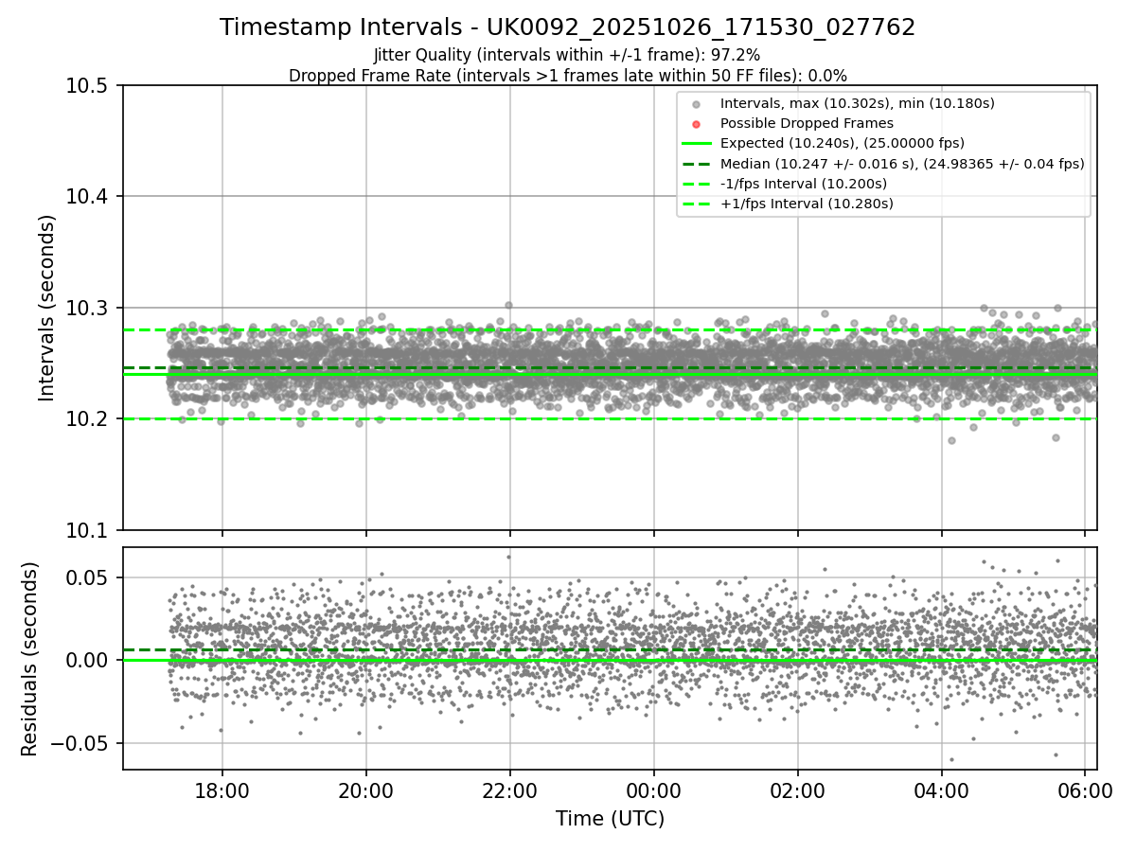Click legend entry 'Expected (10.240s), (25.00000 fps)'

point(843,143)
